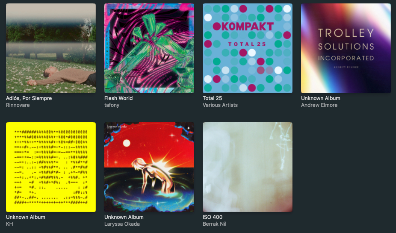The width and height of the screenshot is (396, 233).
Task: Open the KH artist link
Action: coord(9,224)
